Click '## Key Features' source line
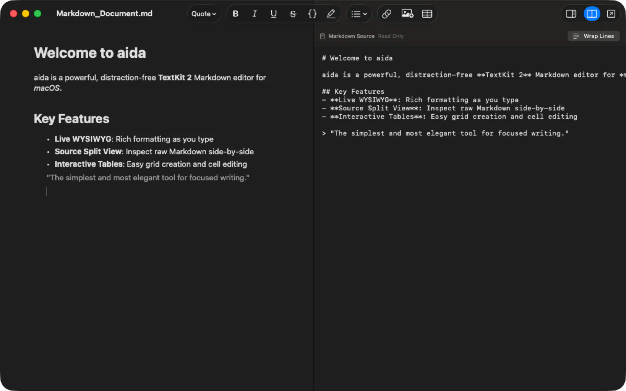 click(x=353, y=92)
